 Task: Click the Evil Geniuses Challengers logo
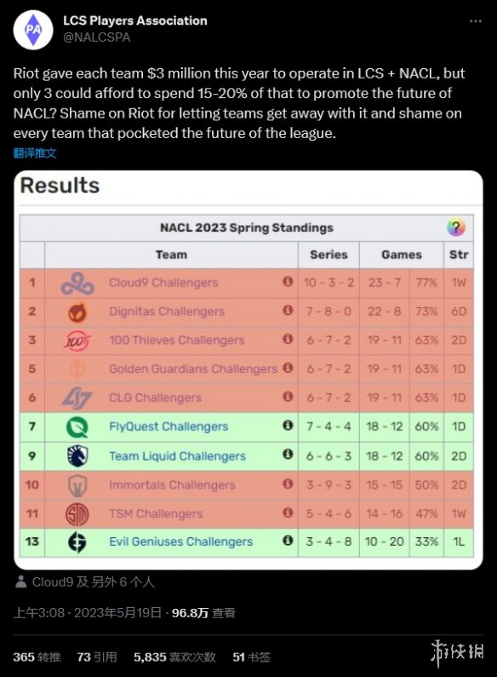[77, 542]
